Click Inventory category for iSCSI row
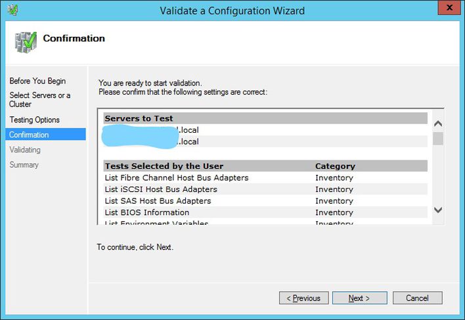Screen dimensions: 465x320 (x=334, y=189)
